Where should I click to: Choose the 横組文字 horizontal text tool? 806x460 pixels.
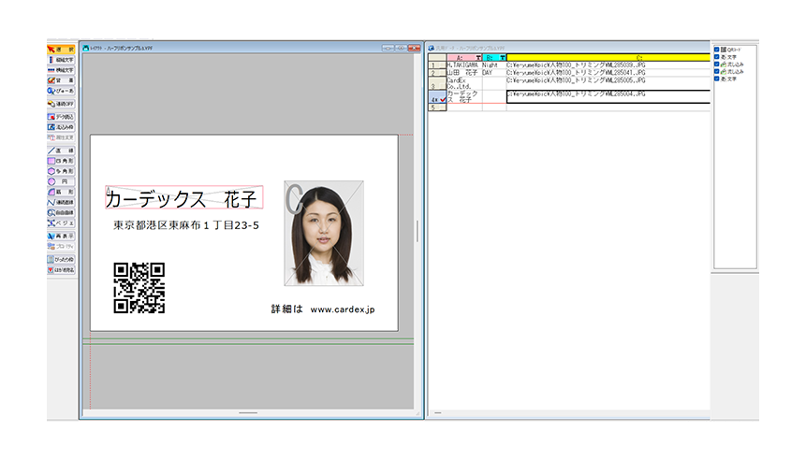[x=61, y=70]
